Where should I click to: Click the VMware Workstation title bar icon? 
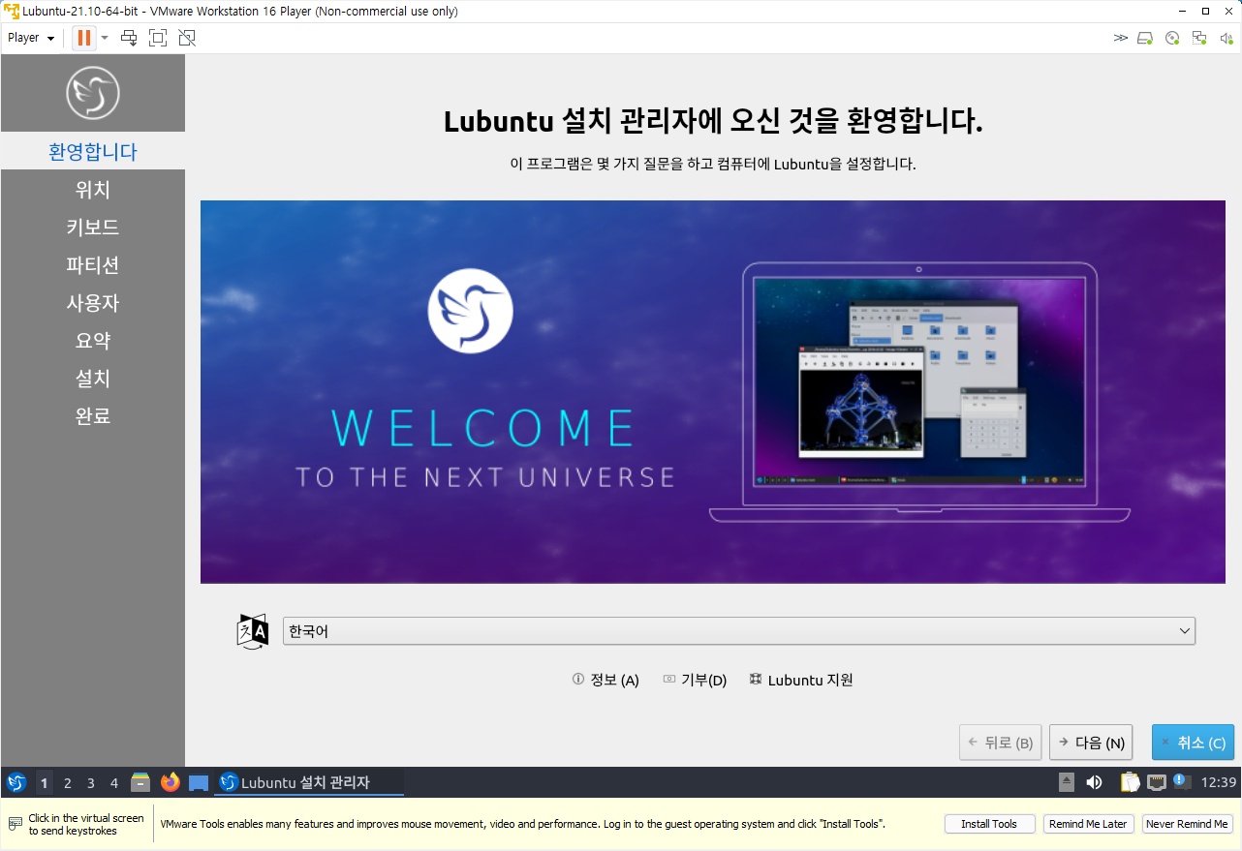[x=12, y=12]
